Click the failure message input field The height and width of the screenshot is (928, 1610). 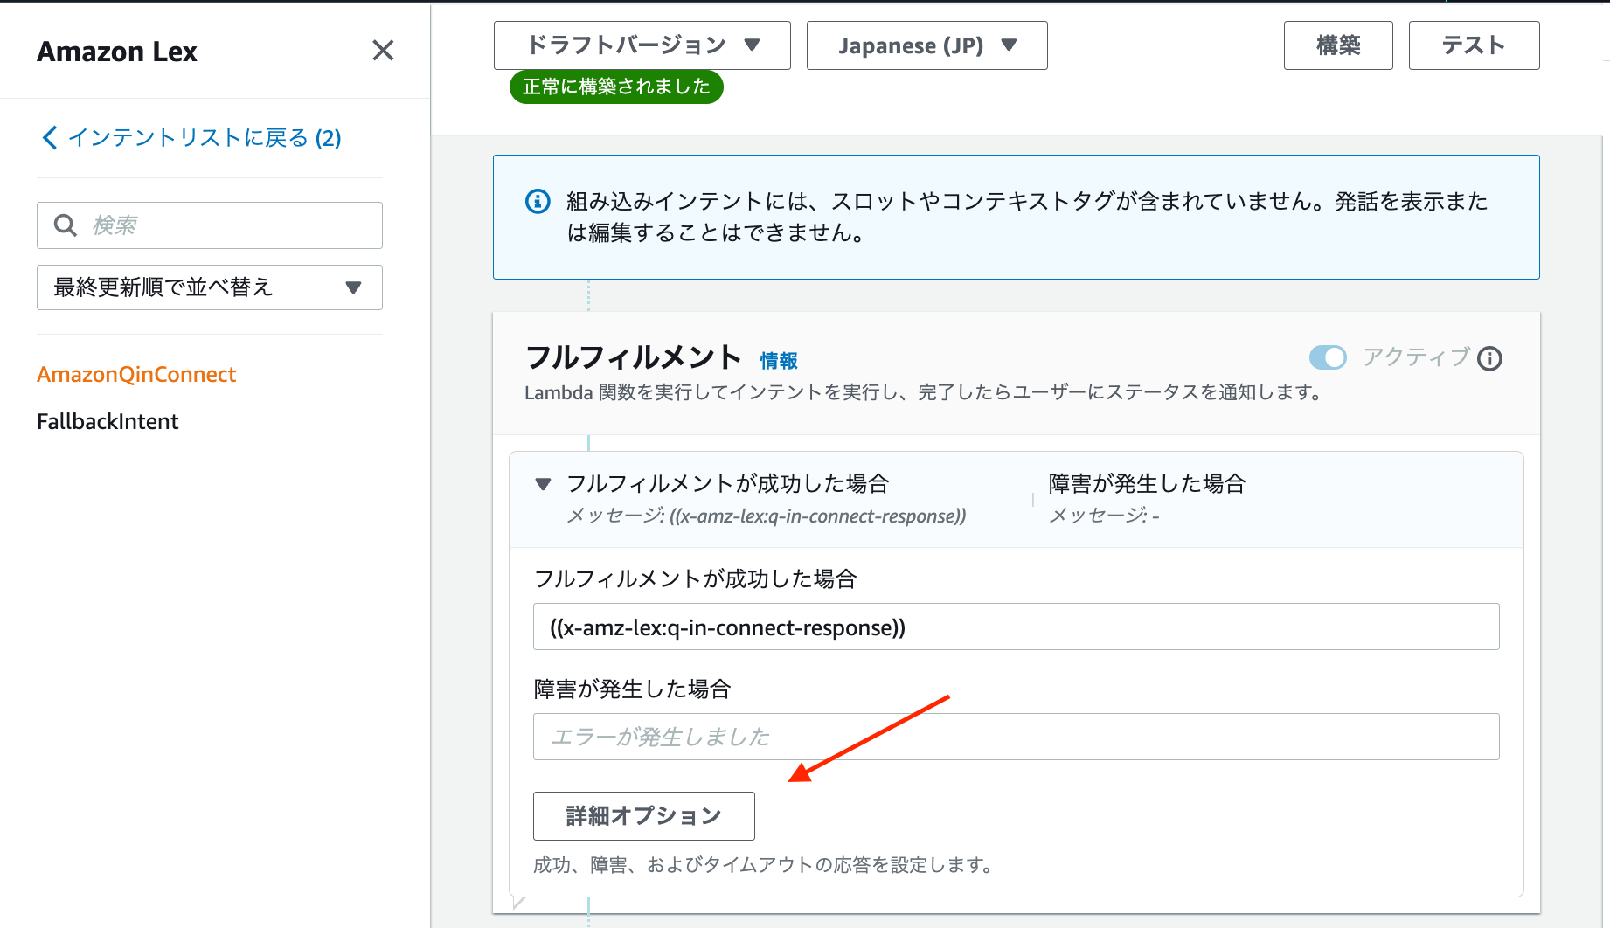[1017, 737]
